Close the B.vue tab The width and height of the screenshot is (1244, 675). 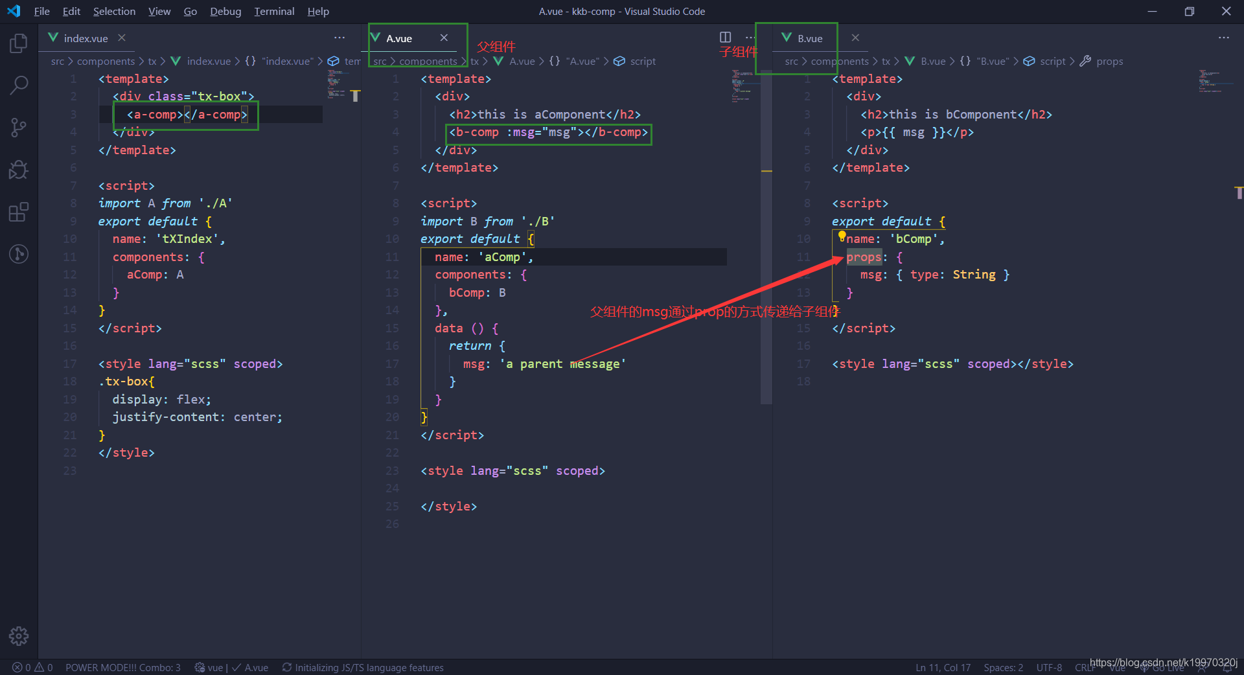pyautogui.click(x=855, y=38)
